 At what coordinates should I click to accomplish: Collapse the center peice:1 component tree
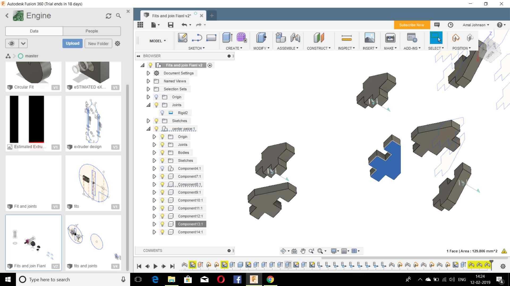tap(148, 129)
